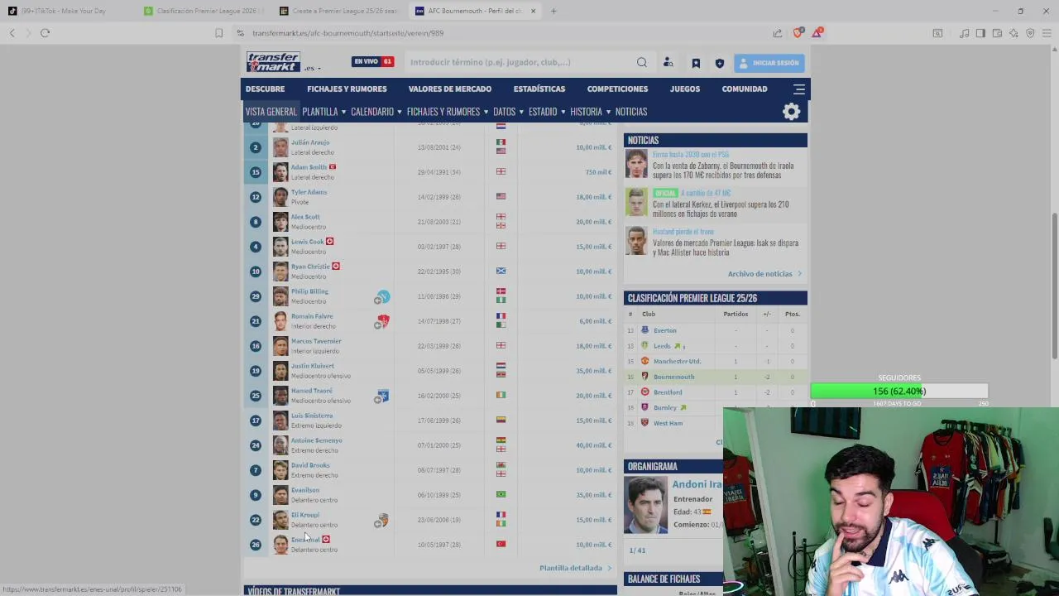Reload the page
This screenshot has width=1059, height=596.
pyautogui.click(x=45, y=33)
